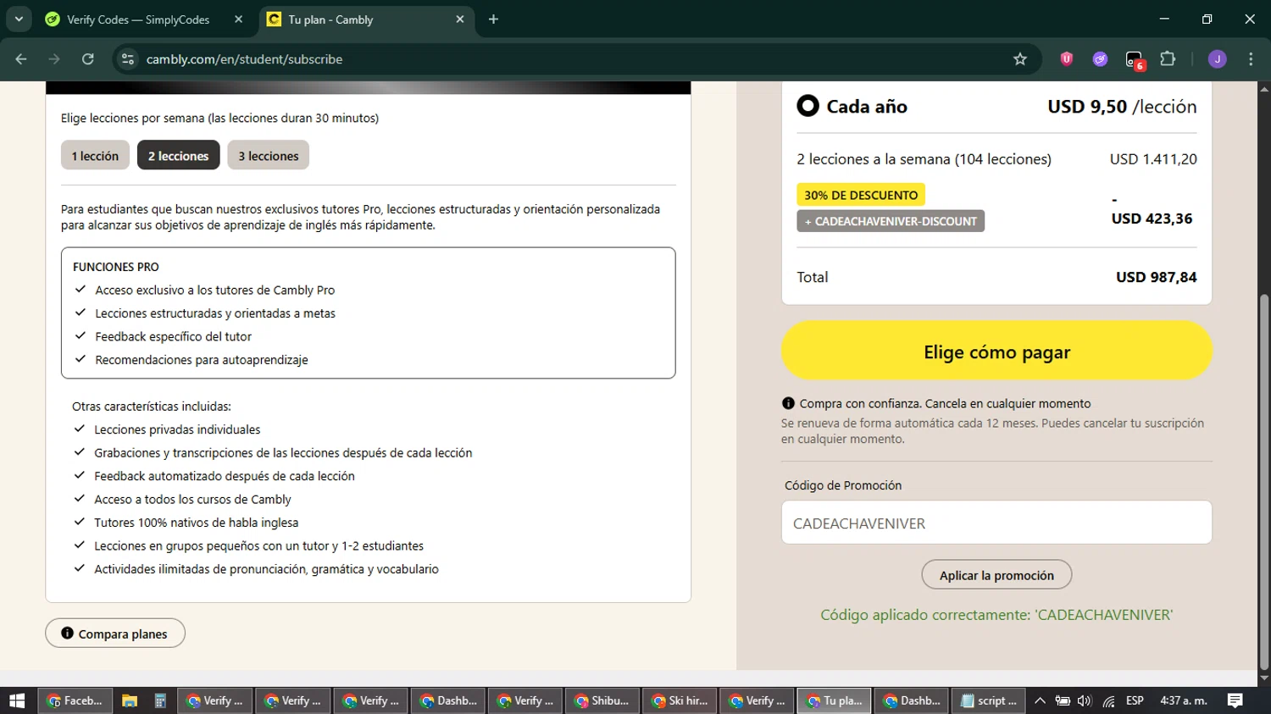Choose 3 lecciones per week
This screenshot has height=714, width=1271.
click(x=268, y=156)
